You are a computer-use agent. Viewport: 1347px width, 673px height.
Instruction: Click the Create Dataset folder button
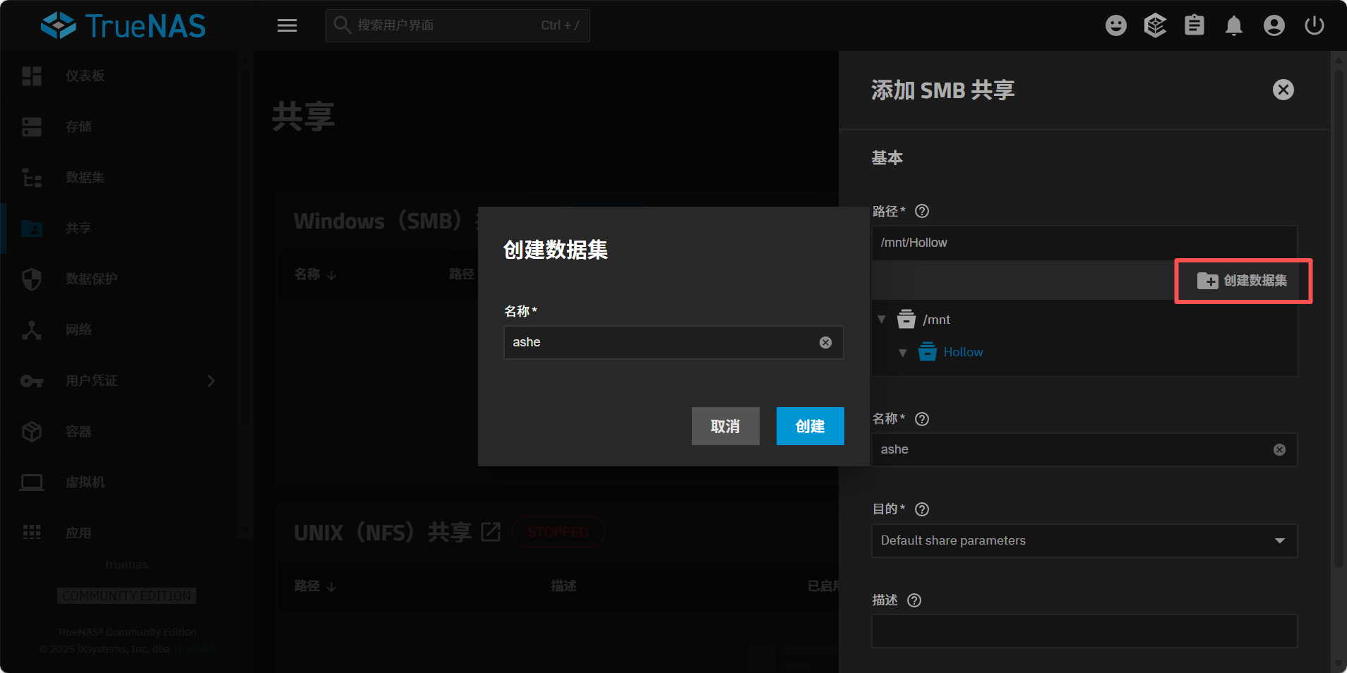tap(1243, 281)
